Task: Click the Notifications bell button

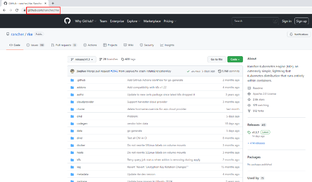Action: point(299,34)
